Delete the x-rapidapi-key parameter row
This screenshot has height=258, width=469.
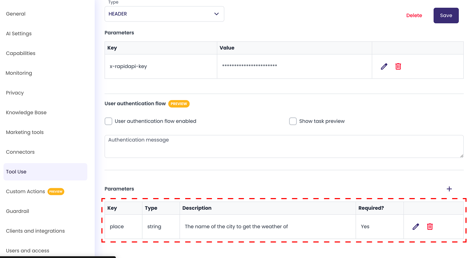pyautogui.click(x=398, y=66)
